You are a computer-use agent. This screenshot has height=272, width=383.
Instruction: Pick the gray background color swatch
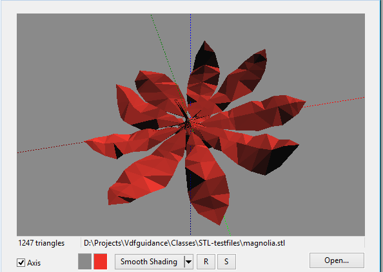point(84,262)
